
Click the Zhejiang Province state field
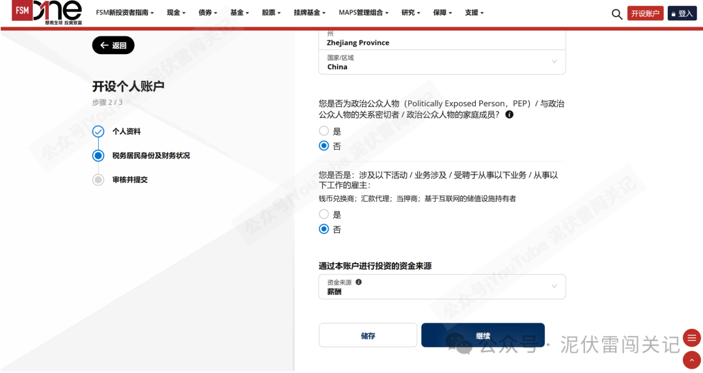point(442,40)
